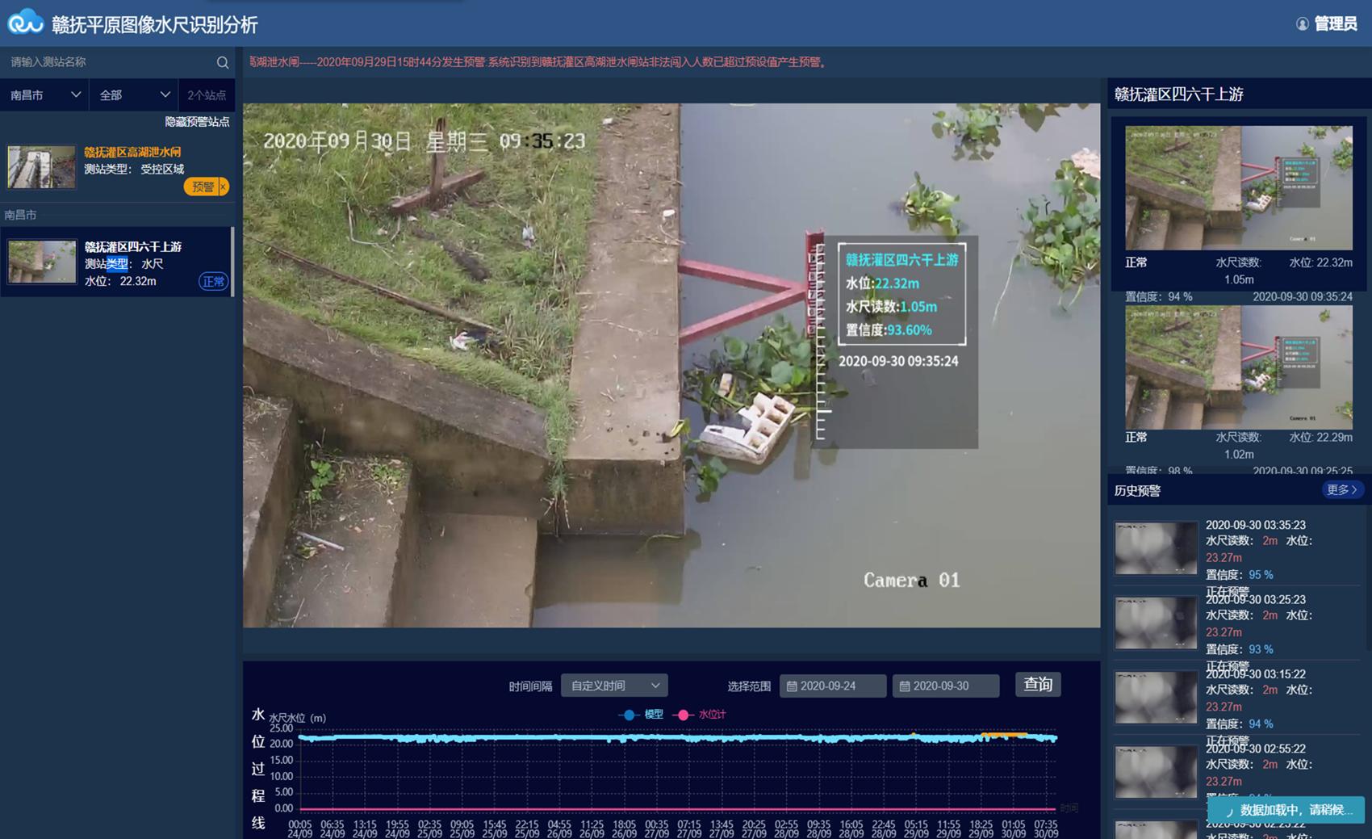Toggle the 模型 legend series
The height and width of the screenshot is (839, 1372).
(x=641, y=715)
